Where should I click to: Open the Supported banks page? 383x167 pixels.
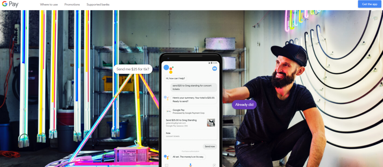pyautogui.click(x=98, y=4)
